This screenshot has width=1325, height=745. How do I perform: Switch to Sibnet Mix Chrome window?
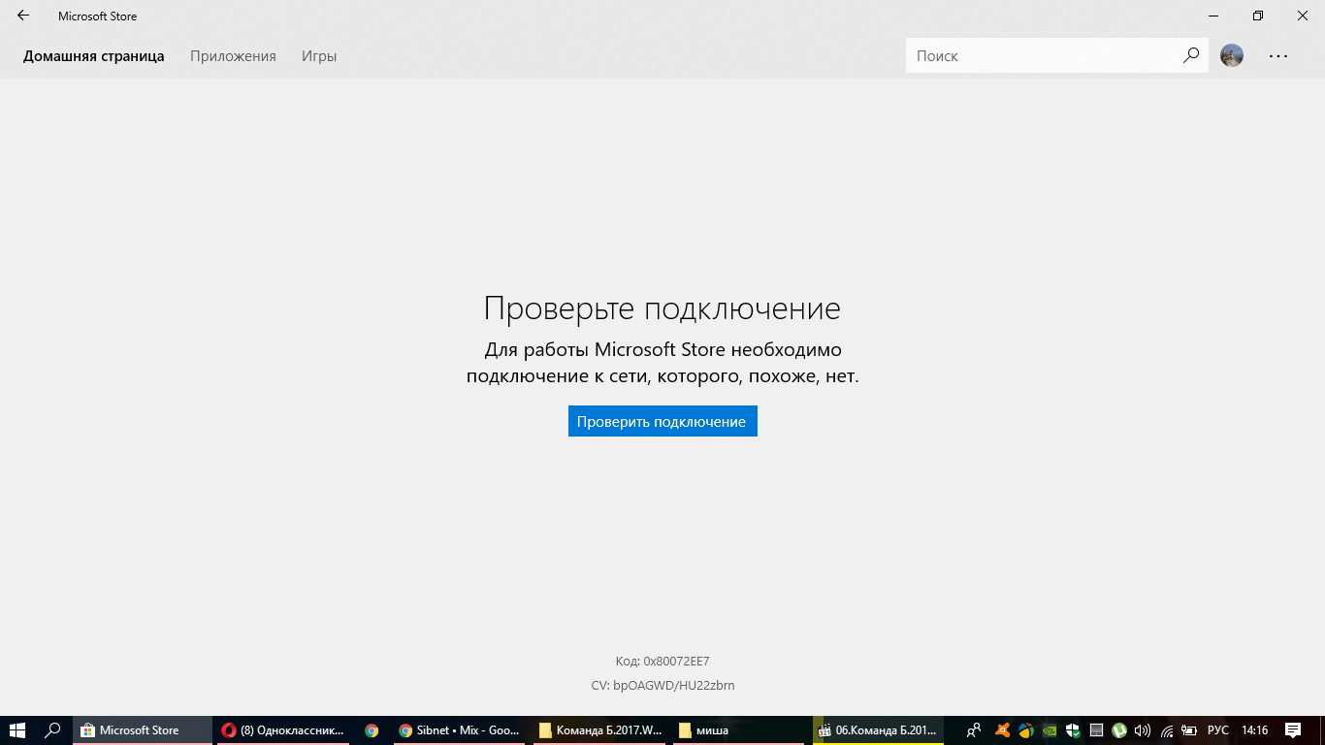[460, 729]
